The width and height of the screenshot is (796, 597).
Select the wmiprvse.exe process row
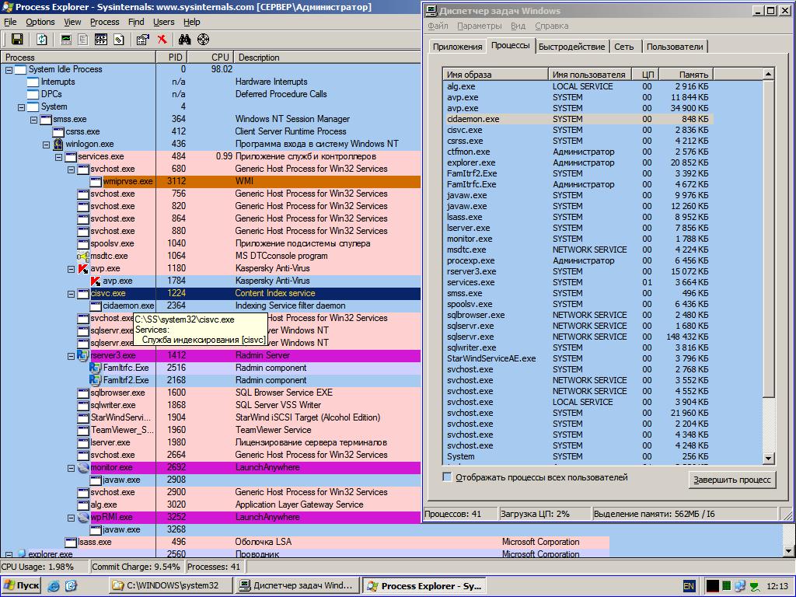[x=211, y=181]
